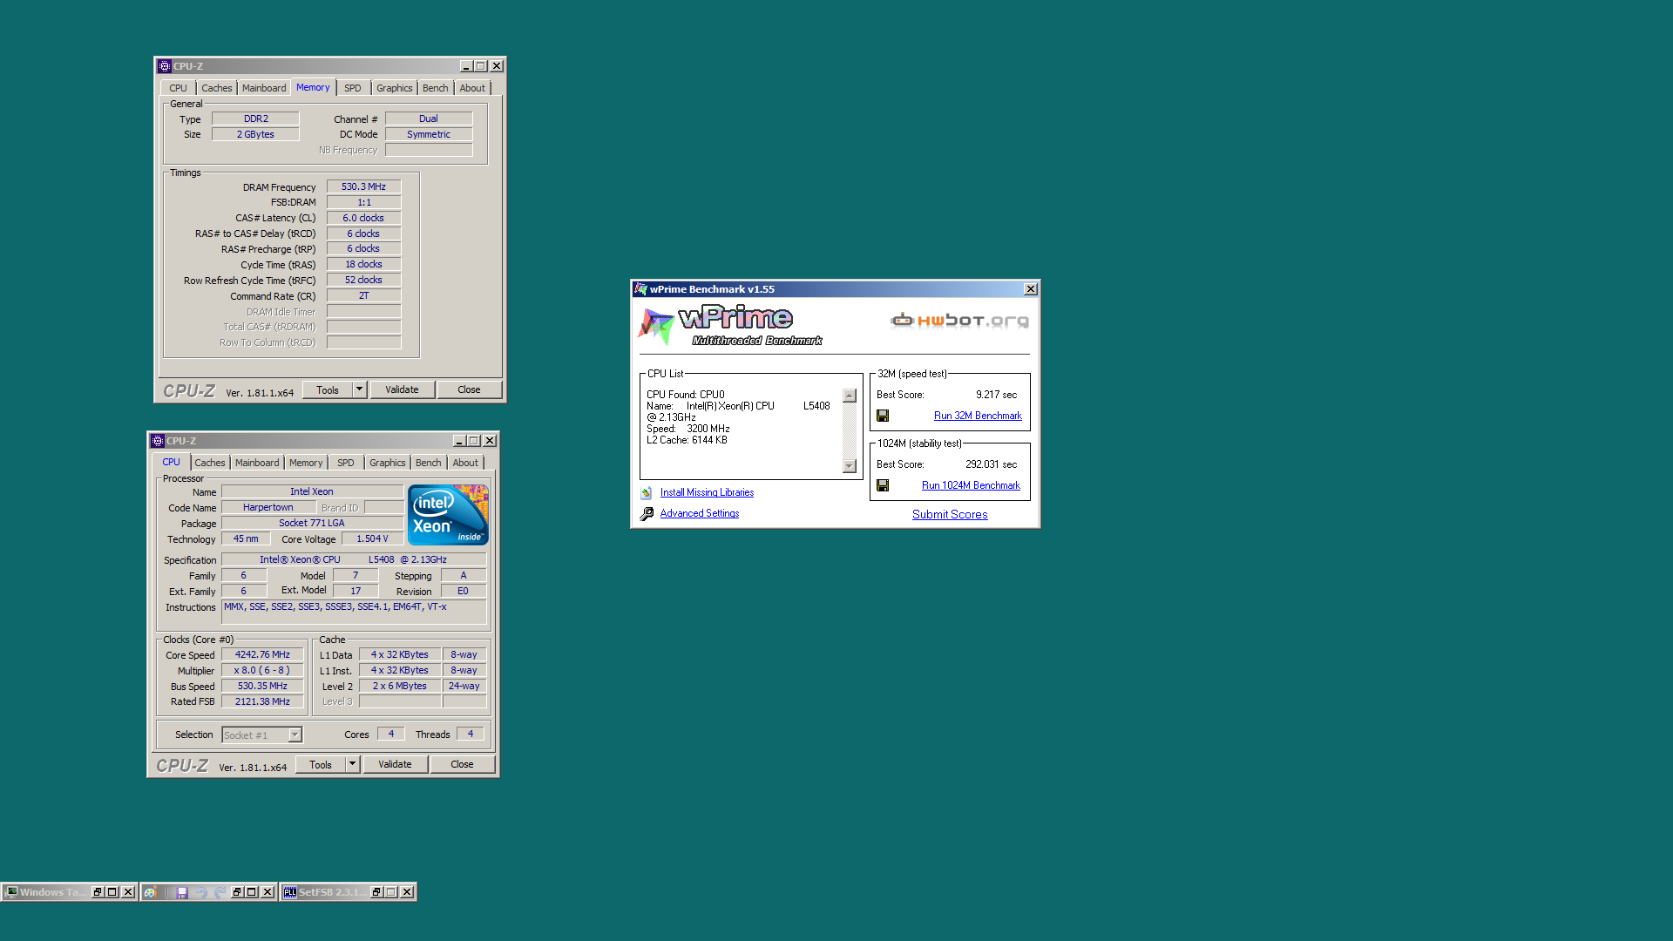Screen dimensions: 1673x941
Task: Click the SetFSB PLL icon
Action: (289, 892)
